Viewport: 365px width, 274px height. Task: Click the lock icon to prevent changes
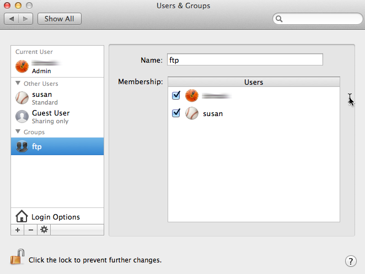coord(18,257)
